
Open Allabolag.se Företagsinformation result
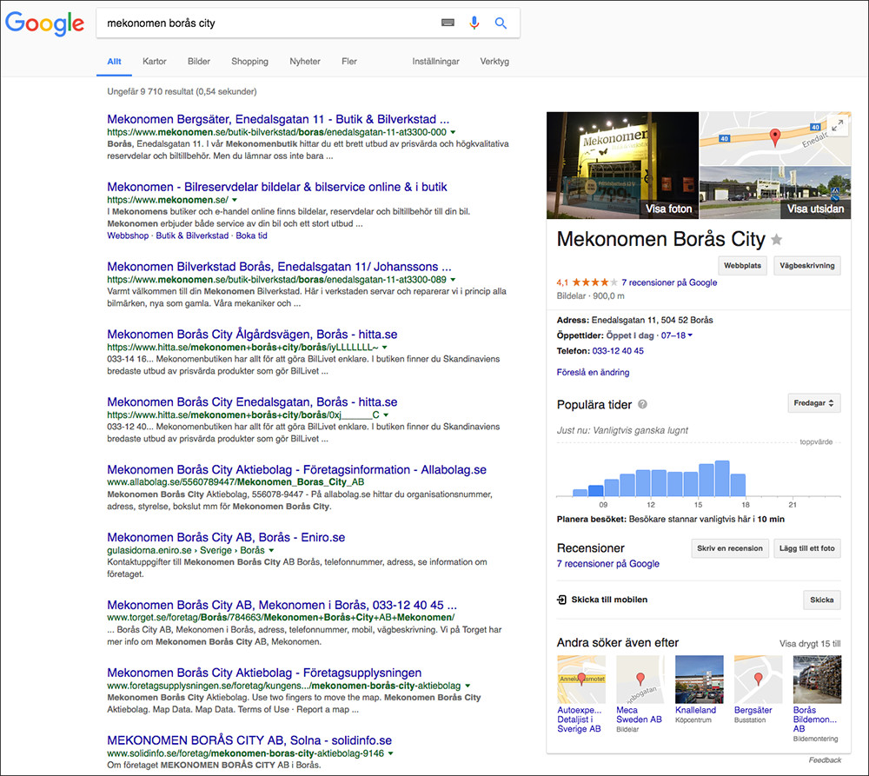tap(296, 469)
